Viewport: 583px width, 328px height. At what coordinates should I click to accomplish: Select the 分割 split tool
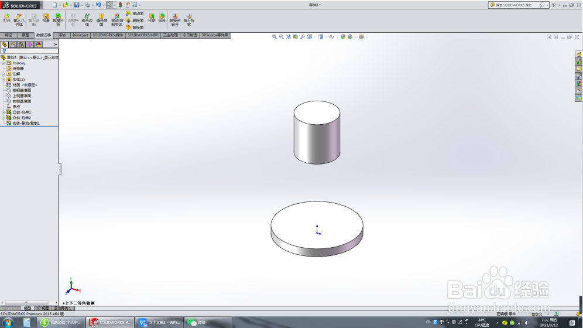pyautogui.click(x=152, y=18)
